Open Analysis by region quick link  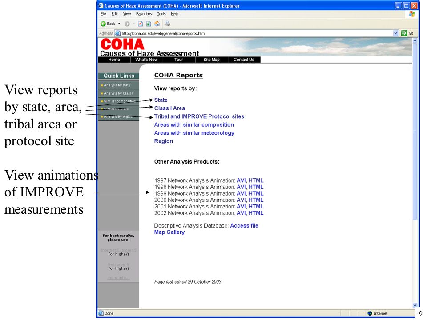[x=118, y=117]
